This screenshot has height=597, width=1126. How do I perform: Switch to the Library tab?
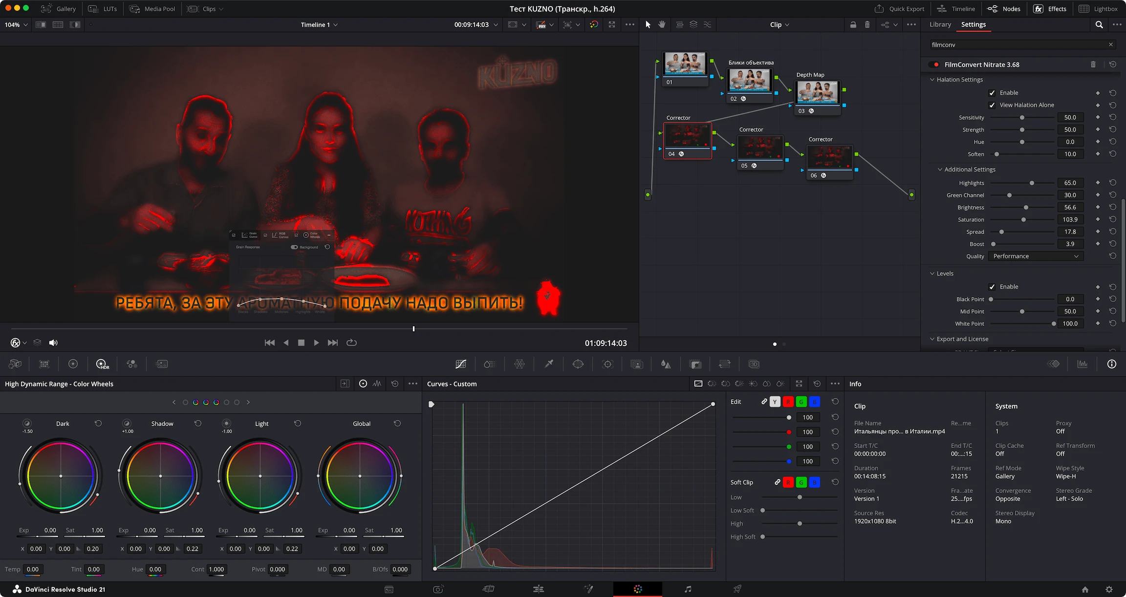click(940, 24)
